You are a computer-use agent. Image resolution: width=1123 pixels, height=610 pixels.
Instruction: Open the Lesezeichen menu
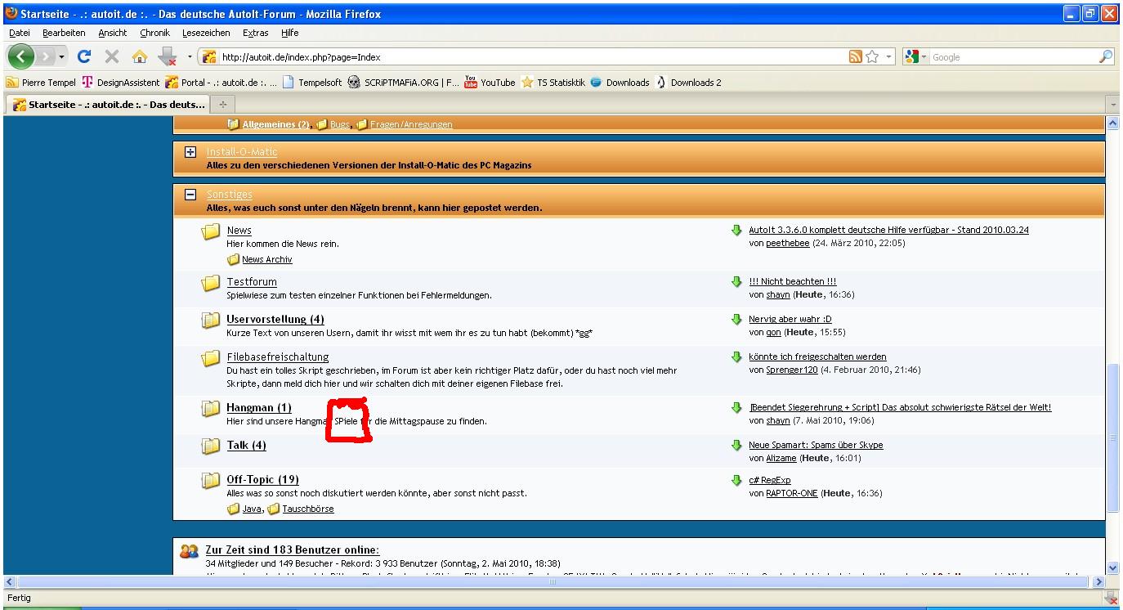pos(206,33)
